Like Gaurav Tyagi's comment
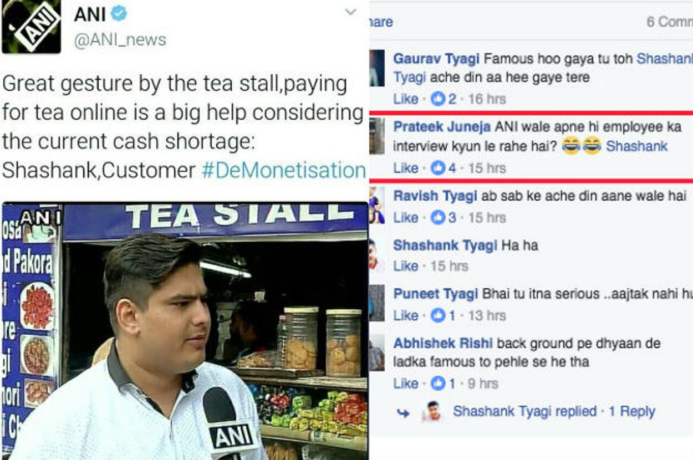 [405, 99]
